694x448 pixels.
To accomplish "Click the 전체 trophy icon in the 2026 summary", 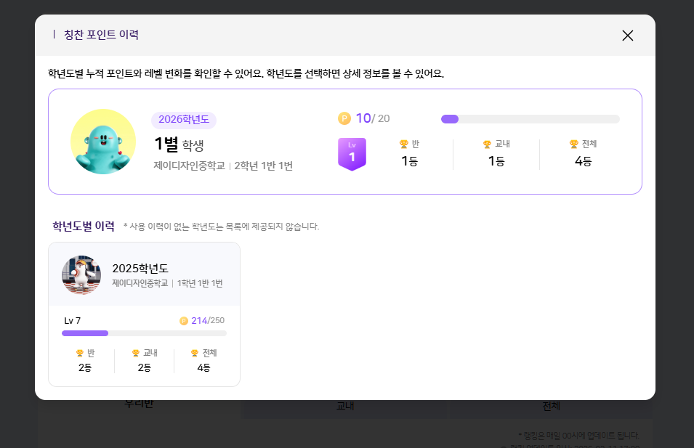I will click(x=574, y=144).
